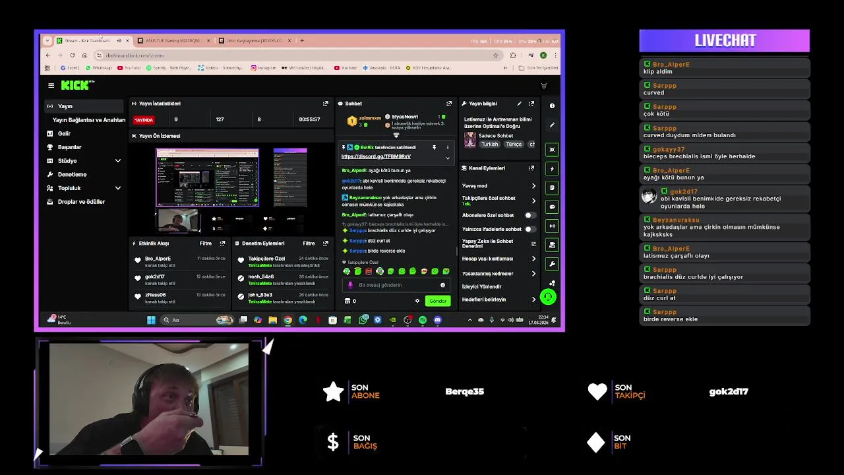Pop out the Denetim Eylemleri panel
Screen dimensions: 844x475
pos(325,243)
